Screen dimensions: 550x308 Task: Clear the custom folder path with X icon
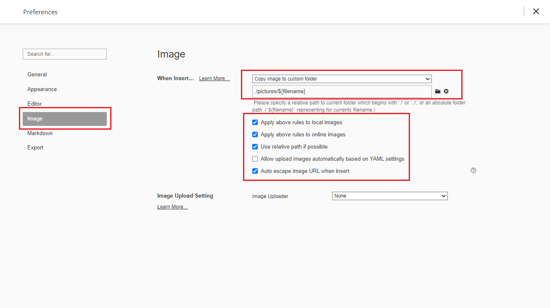click(x=446, y=91)
